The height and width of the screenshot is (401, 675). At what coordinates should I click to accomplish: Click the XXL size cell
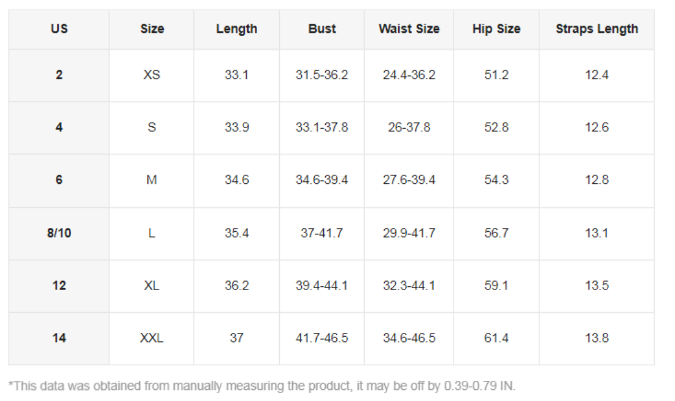[x=152, y=338]
